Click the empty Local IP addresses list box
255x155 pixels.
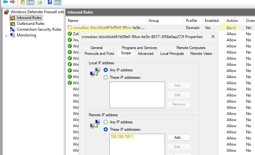click(x=137, y=95)
